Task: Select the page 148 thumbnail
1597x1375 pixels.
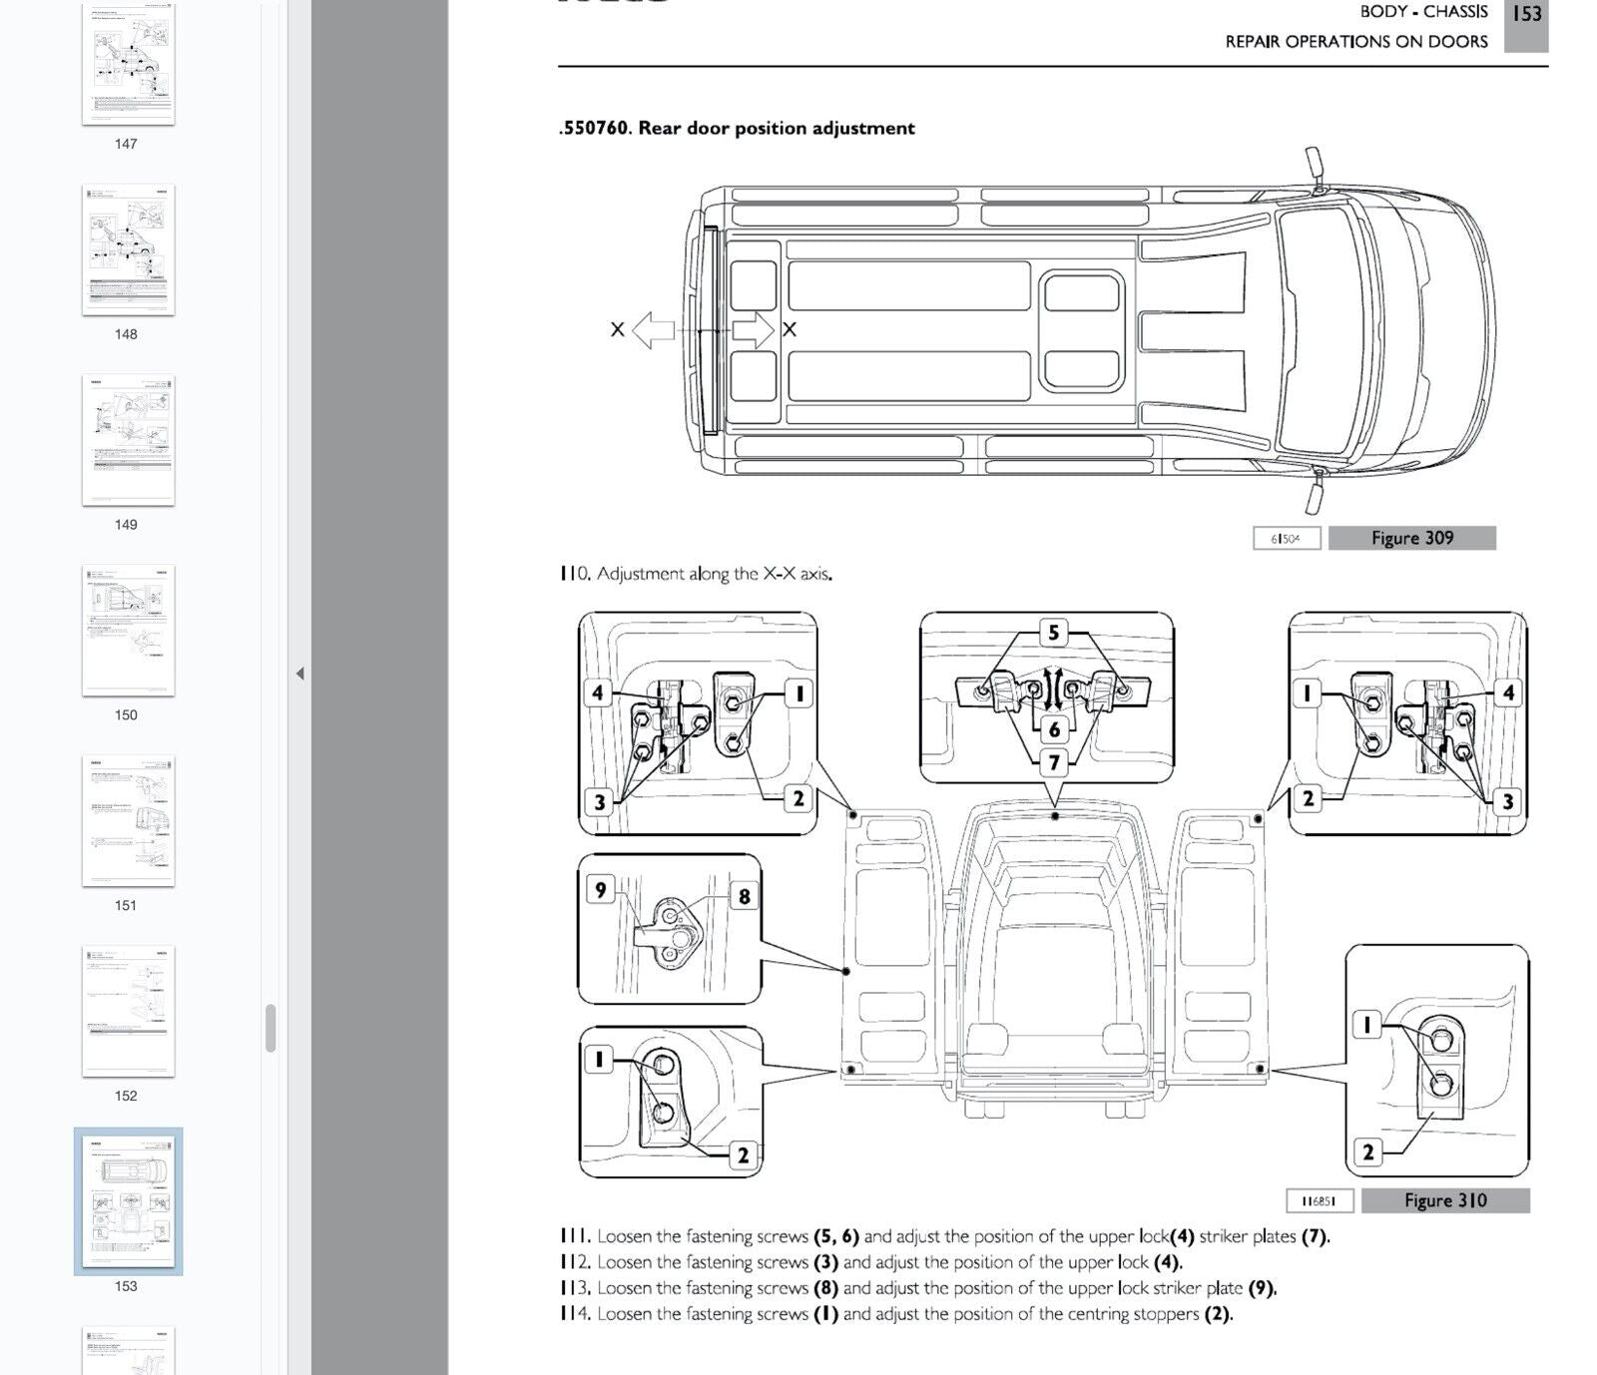Action: point(128,249)
